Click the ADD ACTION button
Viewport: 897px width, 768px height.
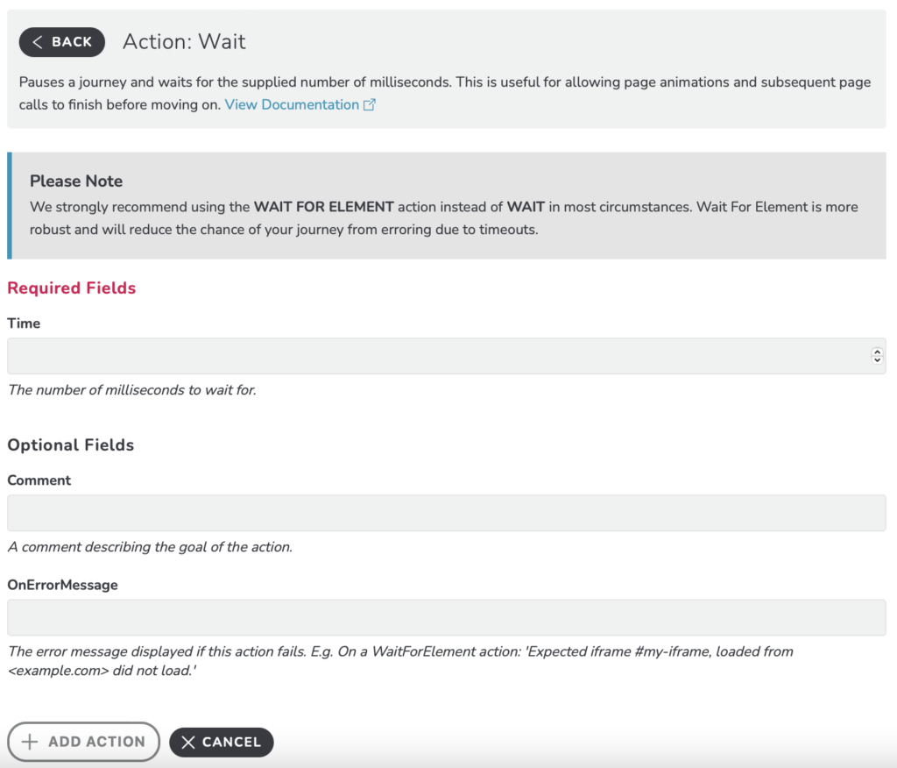point(83,742)
